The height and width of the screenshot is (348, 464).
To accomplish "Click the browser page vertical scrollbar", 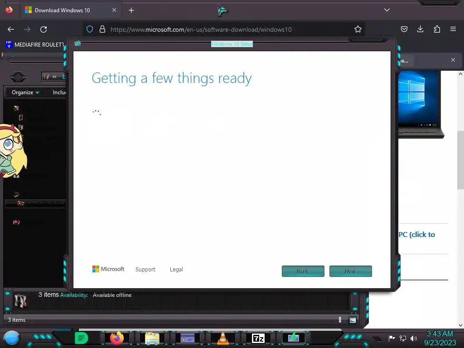I will coord(460,160).
